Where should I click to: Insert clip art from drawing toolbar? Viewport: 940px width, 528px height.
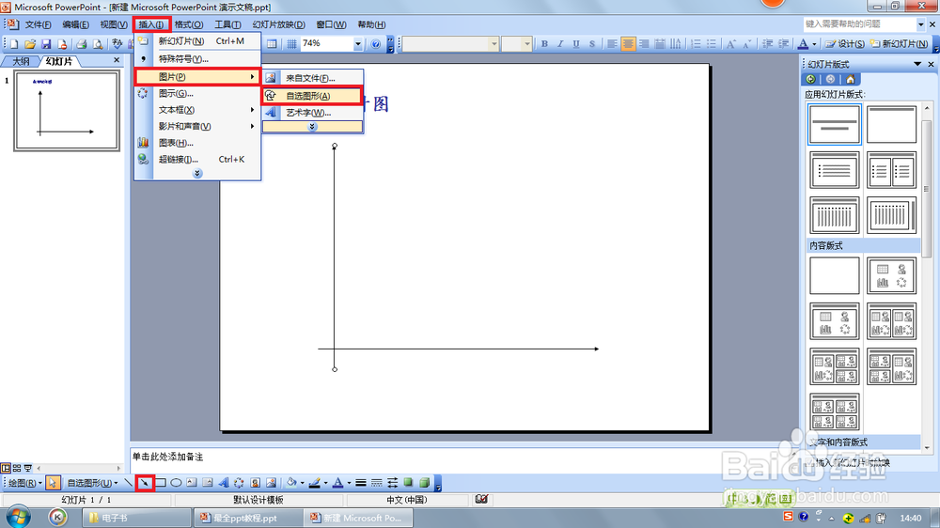point(256,483)
